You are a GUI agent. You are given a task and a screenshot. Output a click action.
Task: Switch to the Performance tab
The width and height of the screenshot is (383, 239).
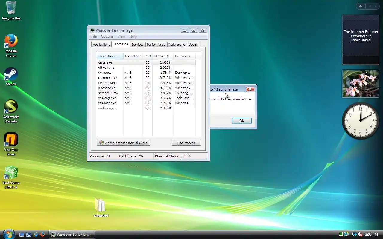156,45
